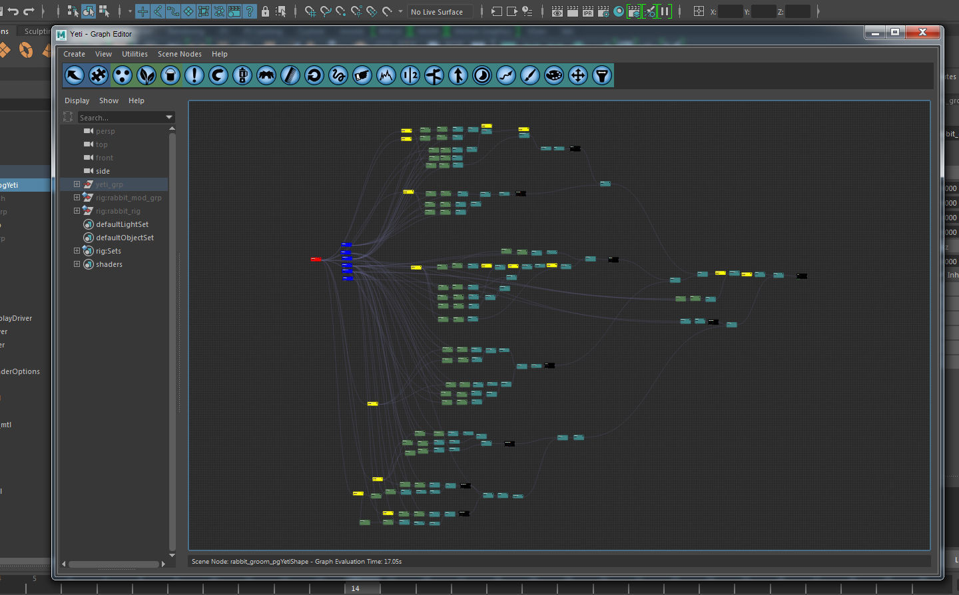Click the exclamation mark node icon
Image resolution: width=959 pixels, height=595 pixels.
[194, 75]
